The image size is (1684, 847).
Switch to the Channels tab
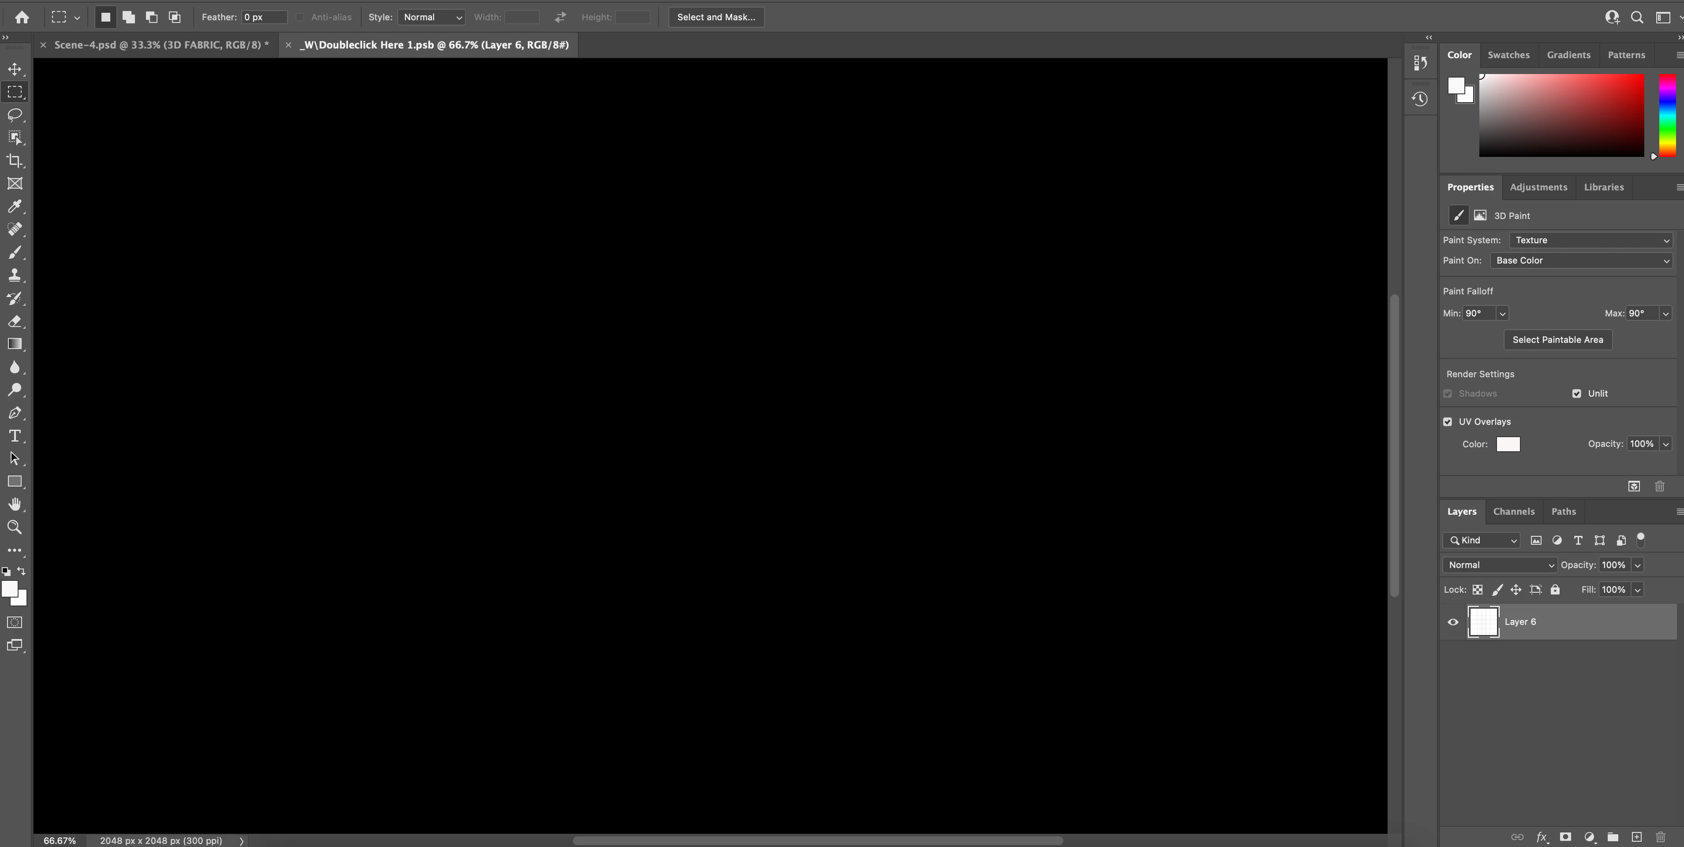pos(1513,511)
